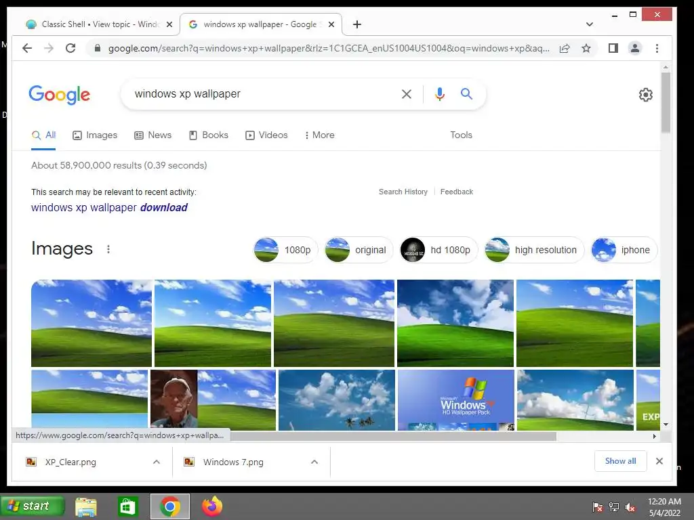Image resolution: width=694 pixels, height=520 pixels.
Task: Click the horizontal scrollbar right arrow
Action: pos(655,437)
